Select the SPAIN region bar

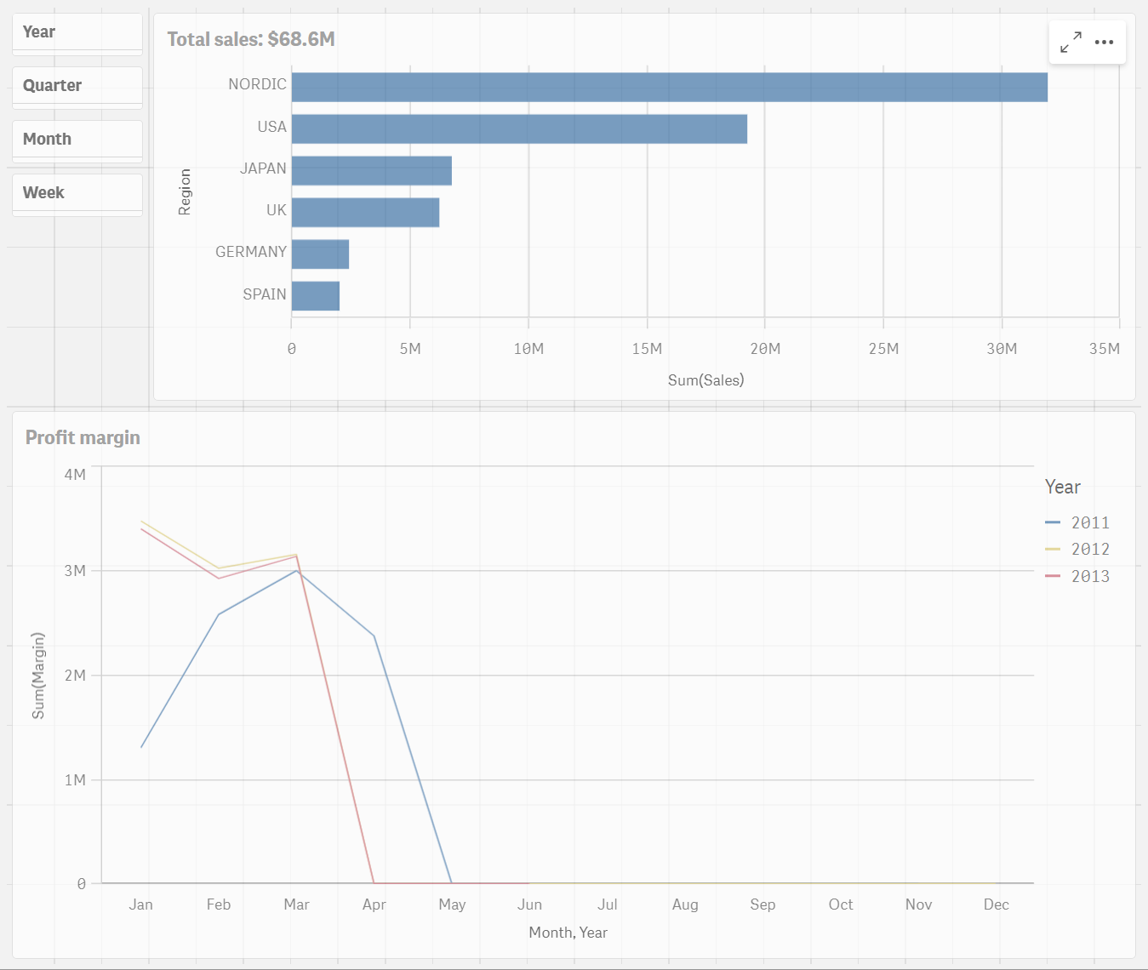314,295
